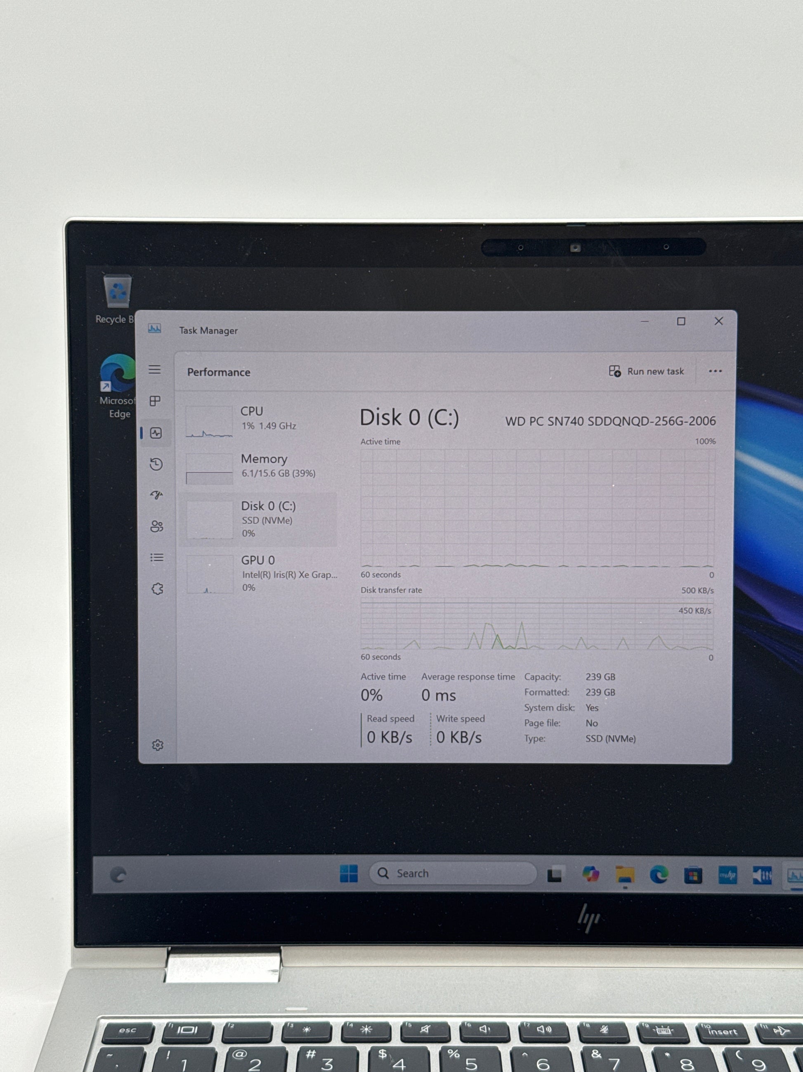Open the three-dot more options menu

(715, 371)
